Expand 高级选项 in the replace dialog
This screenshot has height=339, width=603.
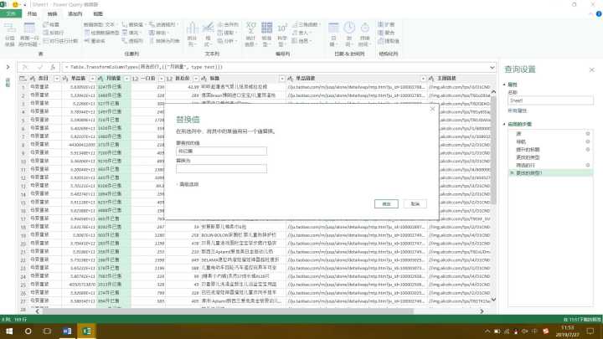point(189,184)
